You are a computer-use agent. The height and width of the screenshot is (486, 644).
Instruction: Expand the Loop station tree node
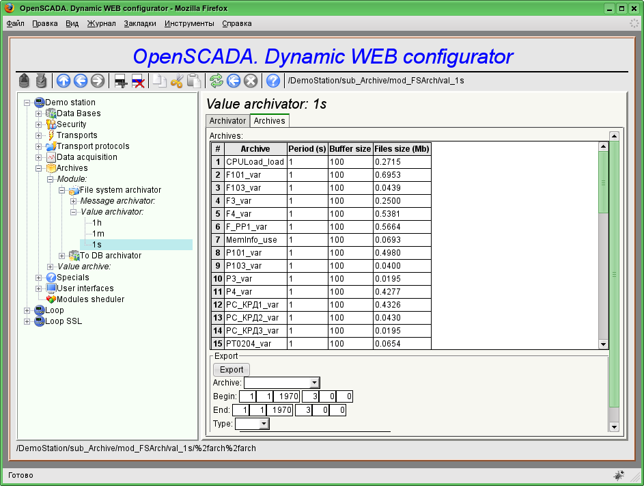27,310
